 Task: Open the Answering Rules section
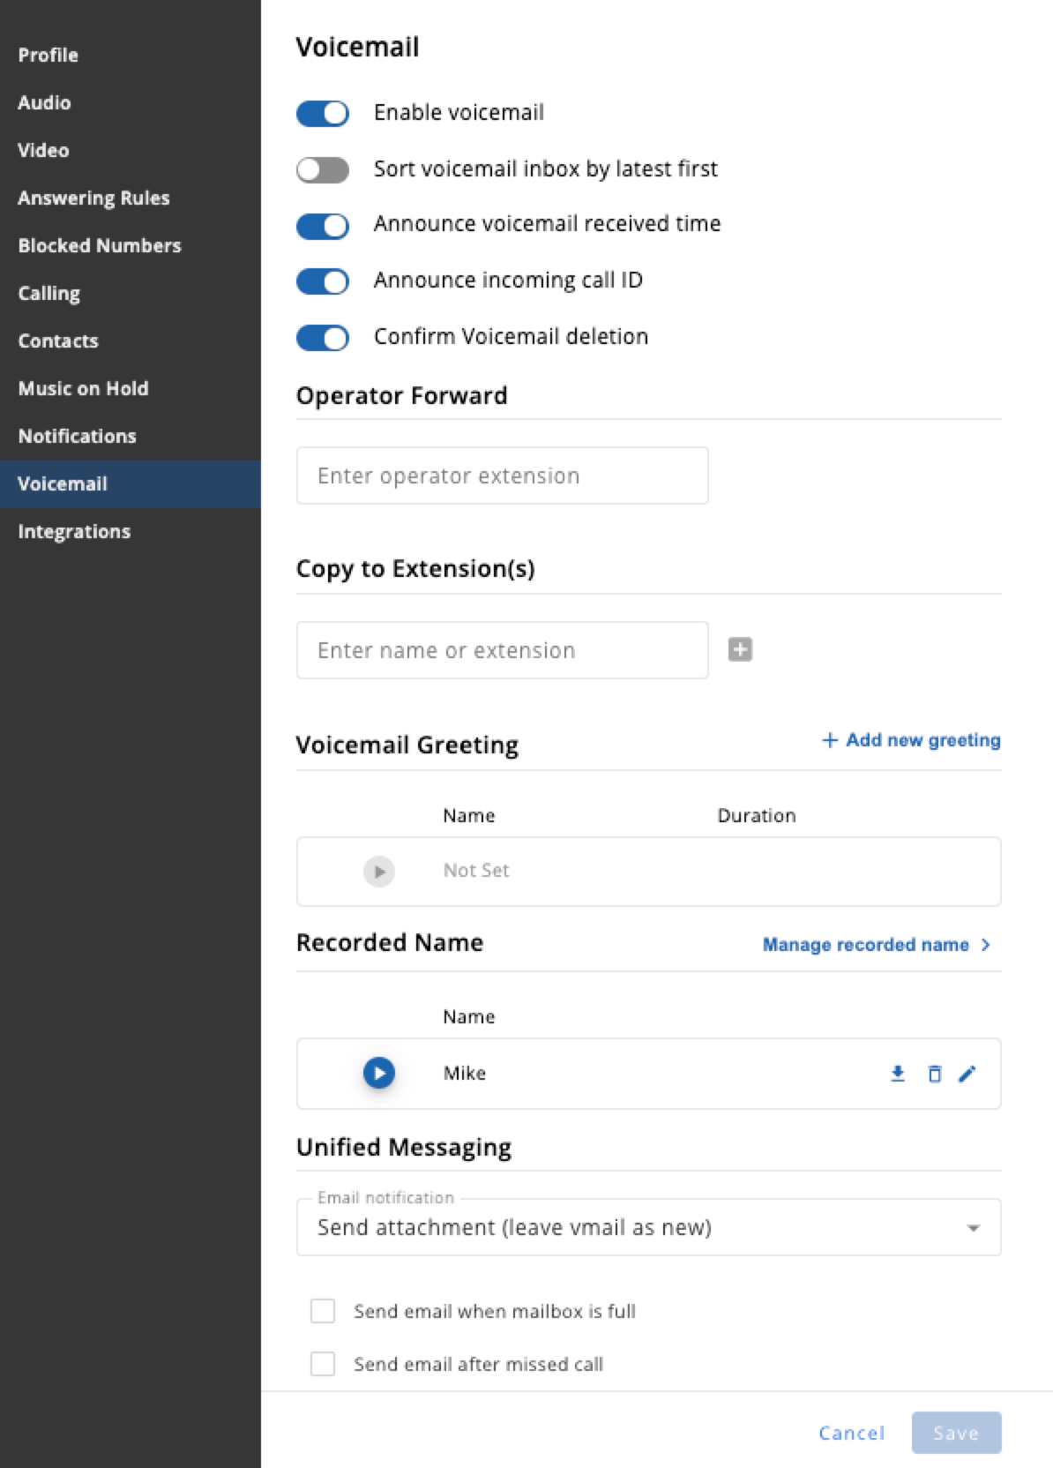[x=93, y=198]
